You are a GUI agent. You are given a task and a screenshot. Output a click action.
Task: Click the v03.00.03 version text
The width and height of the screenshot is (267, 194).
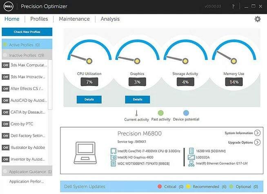coord(213,7)
